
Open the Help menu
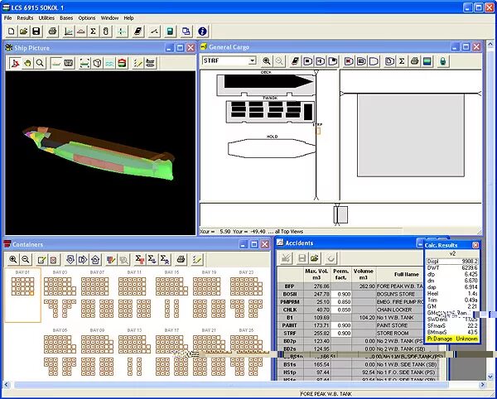(128, 18)
